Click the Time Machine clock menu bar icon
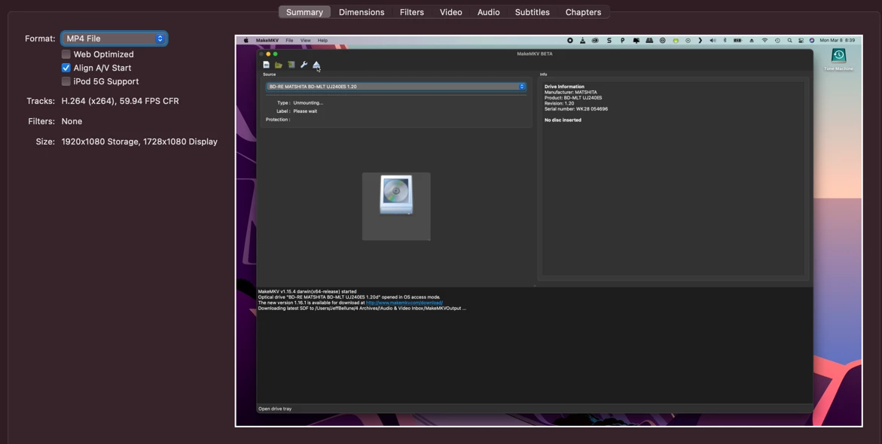882x444 pixels. tap(777, 41)
